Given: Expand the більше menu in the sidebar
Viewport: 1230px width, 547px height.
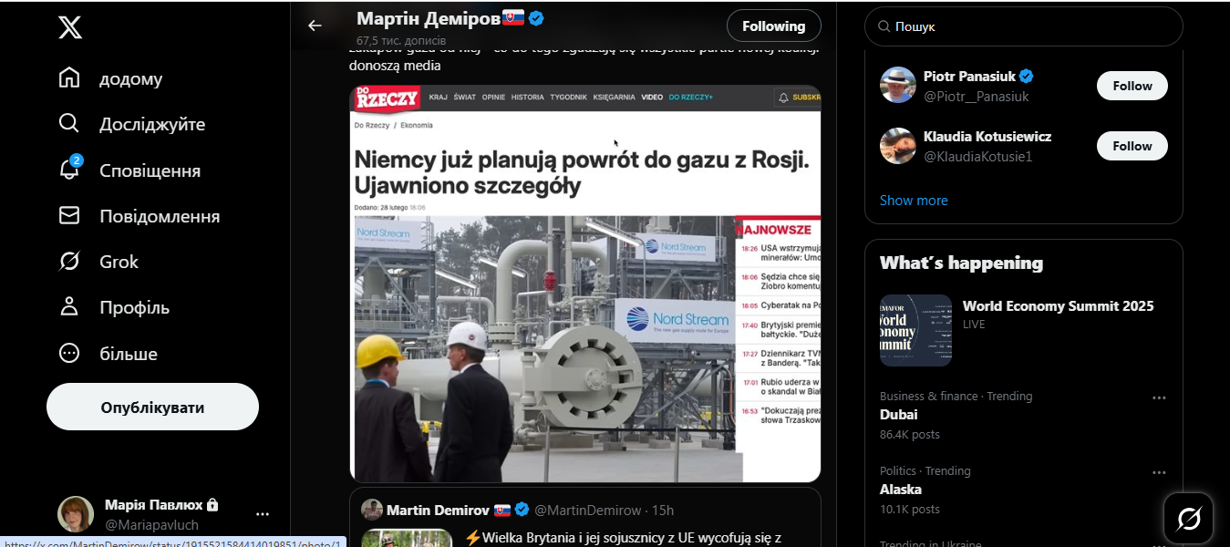Looking at the screenshot, I should click(x=108, y=354).
